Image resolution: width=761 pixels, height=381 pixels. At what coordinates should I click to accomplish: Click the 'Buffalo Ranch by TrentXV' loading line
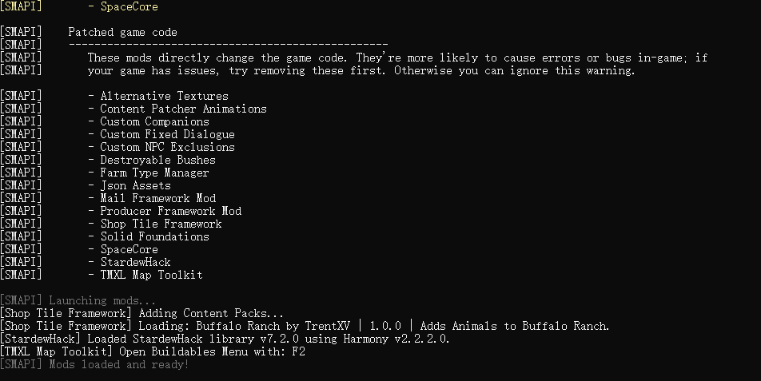(x=305, y=326)
